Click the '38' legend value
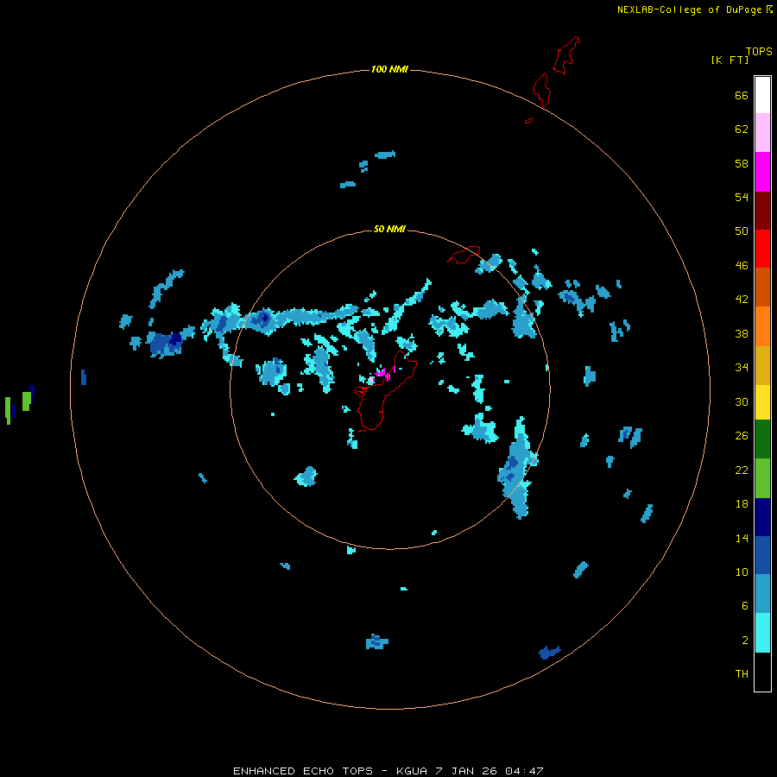777x777 pixels. 742,334
